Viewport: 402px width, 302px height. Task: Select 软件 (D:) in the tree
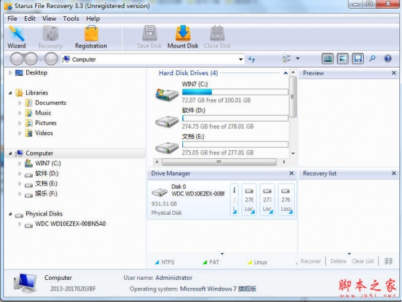click(47, 173)
